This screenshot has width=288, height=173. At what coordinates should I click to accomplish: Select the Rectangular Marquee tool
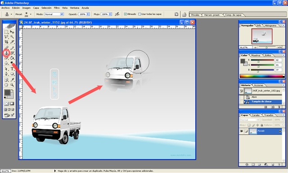pyautogui.click(x=6, y=32)
